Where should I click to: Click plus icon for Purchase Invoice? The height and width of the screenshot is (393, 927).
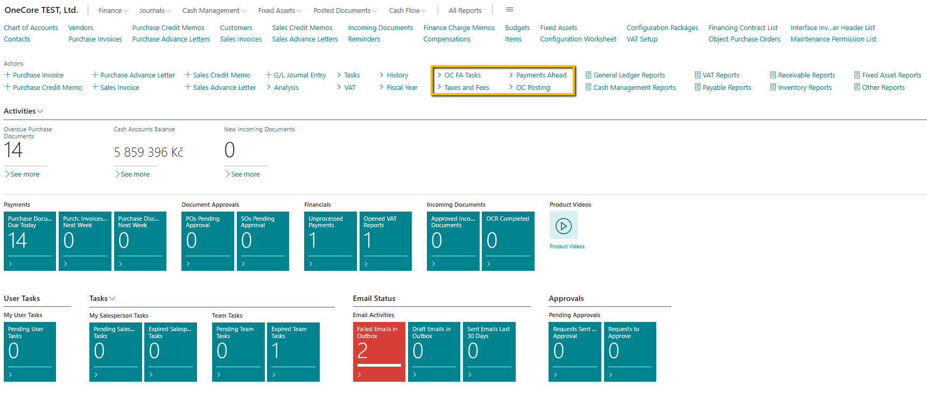pyautogui.click(x=8, y=75)
